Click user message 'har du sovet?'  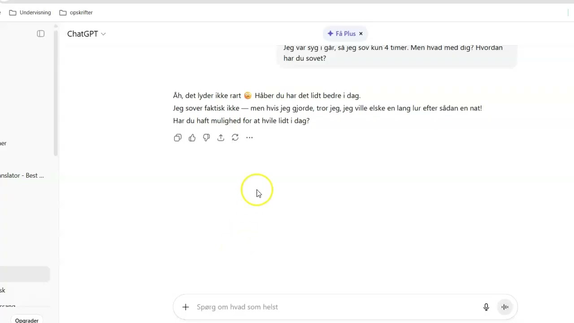click(x=304, y=58)
